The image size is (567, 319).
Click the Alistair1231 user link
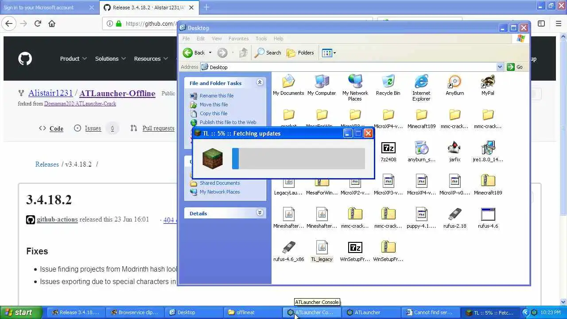[50, 93]
